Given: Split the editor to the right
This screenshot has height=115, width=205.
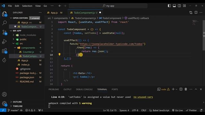Looking at the screenshot, I should pyautogui.click(x=196, y=12).
